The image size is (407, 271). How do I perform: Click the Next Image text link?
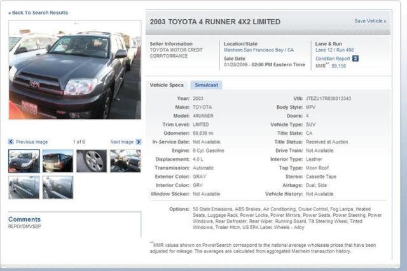(121, 142)
